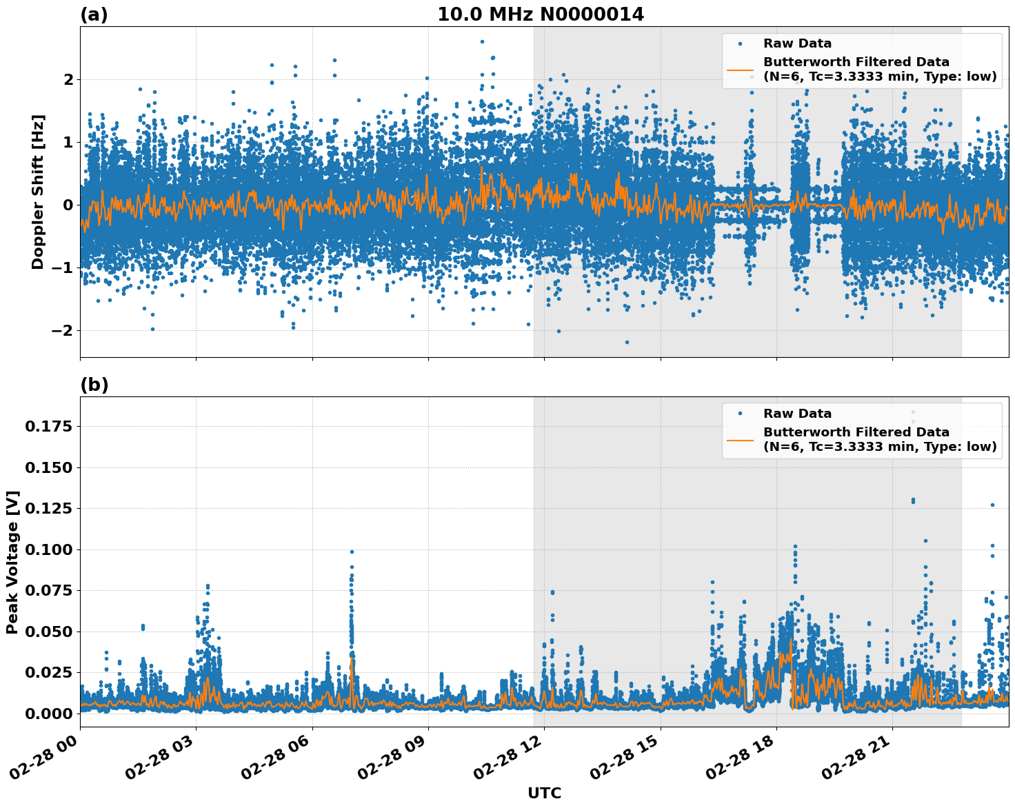Screen dimensions: 1015x808
Task: Click the (b) subplot label
Action: click(94, 385)
